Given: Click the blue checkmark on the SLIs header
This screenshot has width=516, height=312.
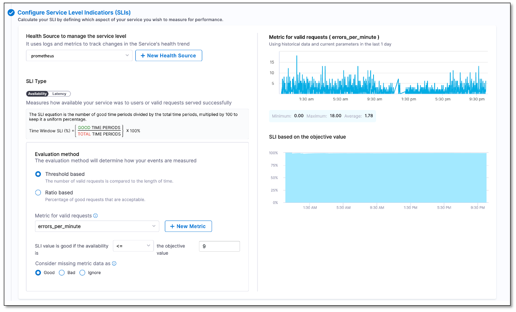Looking at the screenshot, I should point(11,12).
